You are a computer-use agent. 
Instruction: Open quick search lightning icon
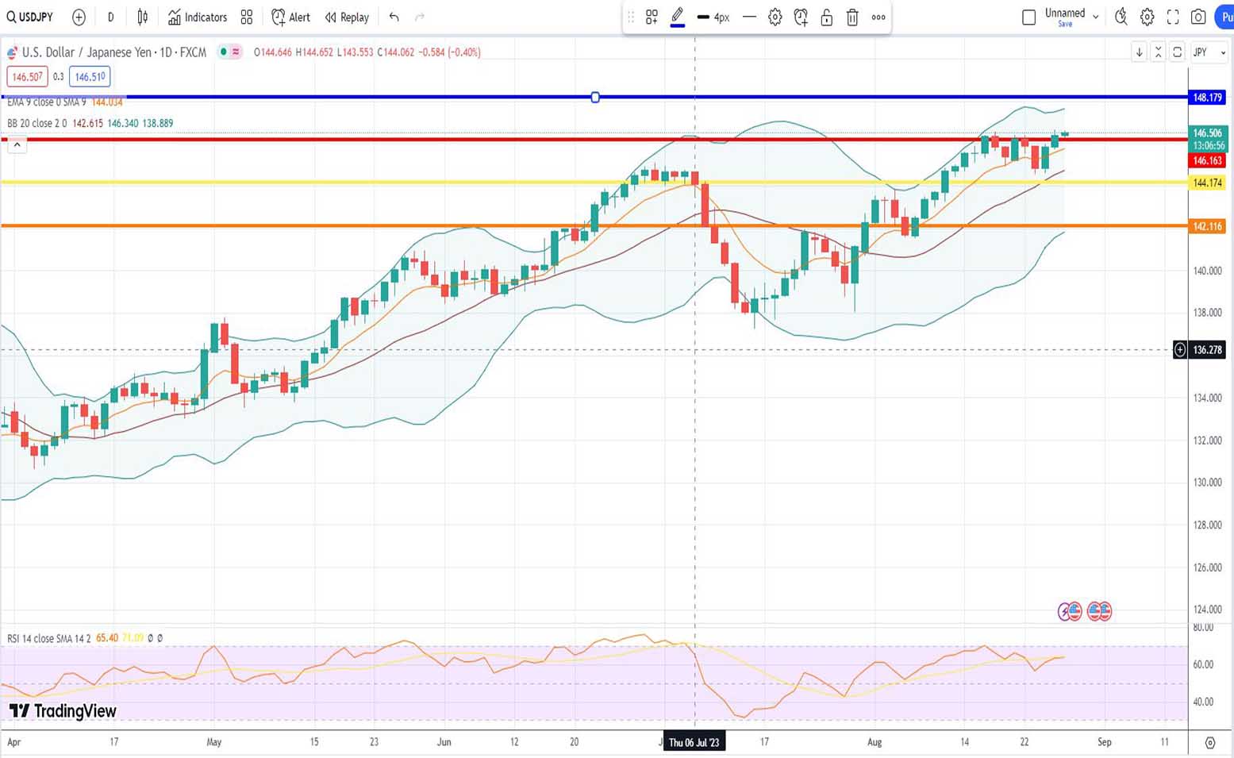click(1121, 17)
